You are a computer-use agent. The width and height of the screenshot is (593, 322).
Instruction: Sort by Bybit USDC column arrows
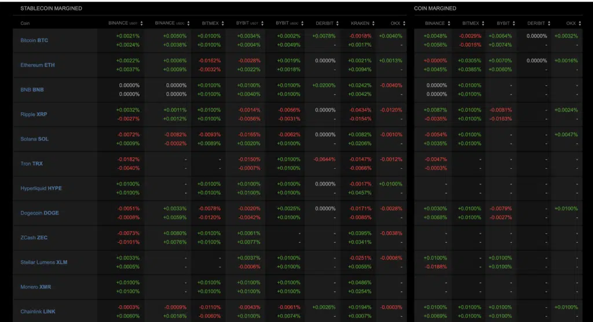(302, 23)
